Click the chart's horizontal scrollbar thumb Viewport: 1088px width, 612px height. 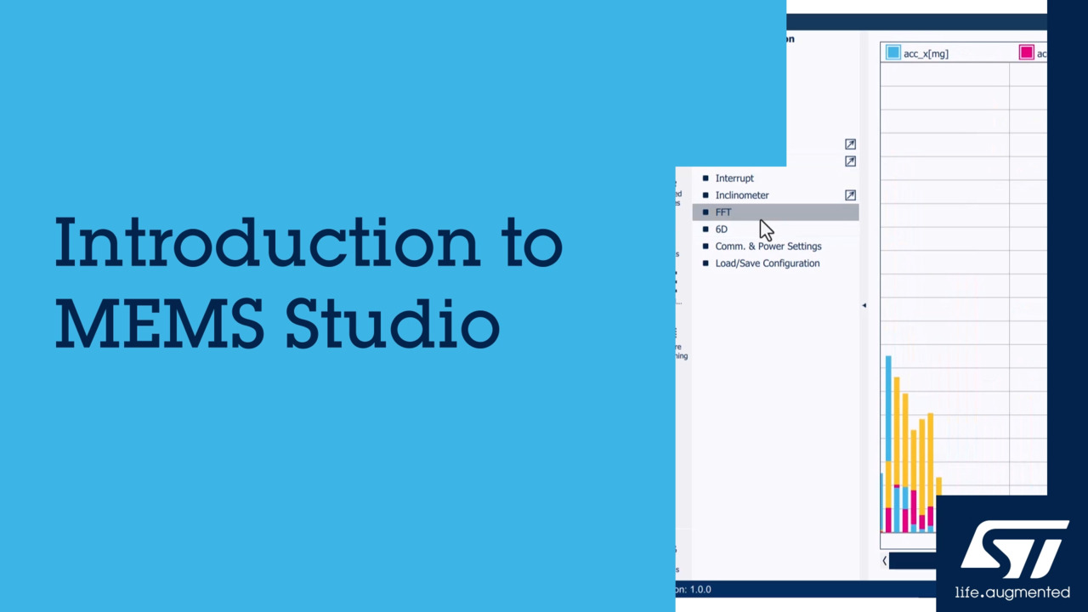pyautogui.click(x=912, y=560)
